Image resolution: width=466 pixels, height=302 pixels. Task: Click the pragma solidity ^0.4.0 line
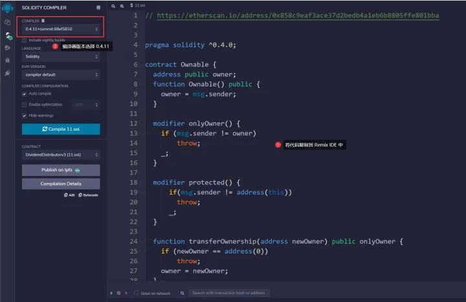[x=190, y=45]
